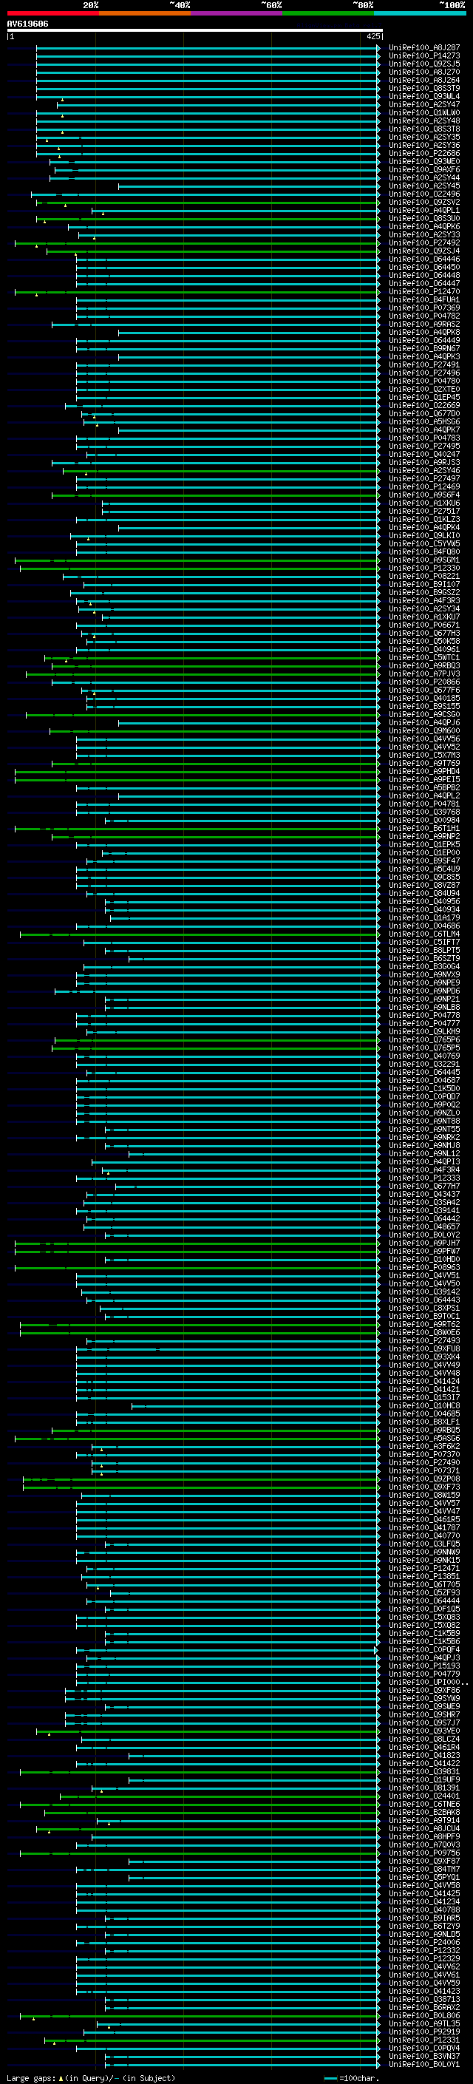This screenshot has width=473, height=2084.
Task: Select the UniRef100_Q4VV51 label
Action: click(423, 1276)
